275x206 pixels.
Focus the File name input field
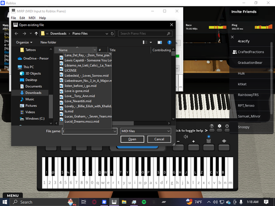pos(87,131)
